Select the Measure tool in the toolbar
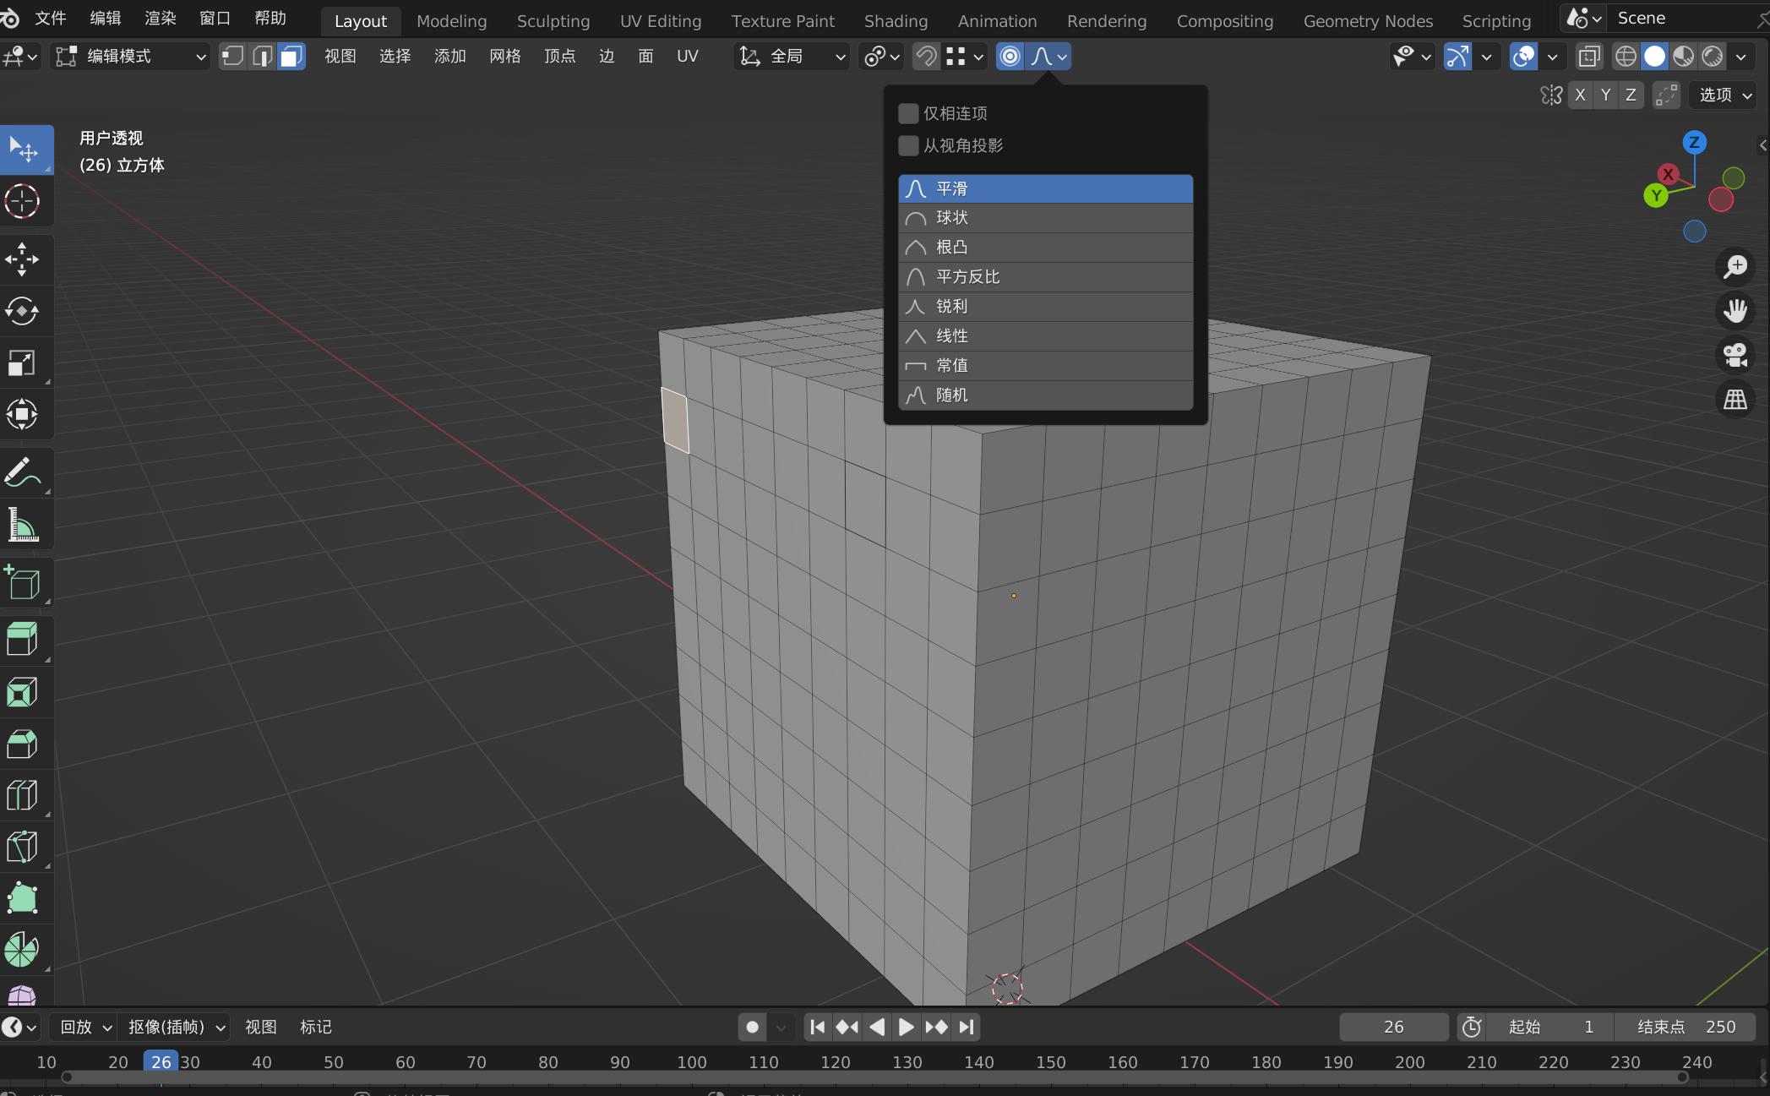 (x=23, y=525)
